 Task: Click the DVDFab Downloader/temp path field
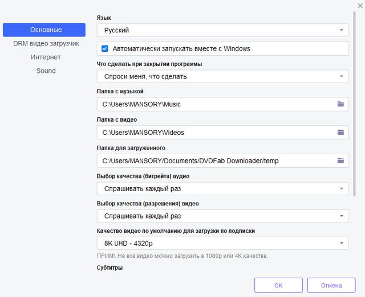[214, 161]
